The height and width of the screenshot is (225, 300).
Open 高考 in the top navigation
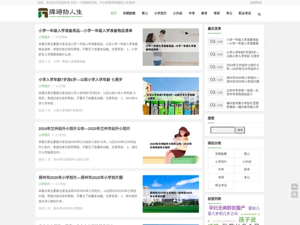click(204, 13)
